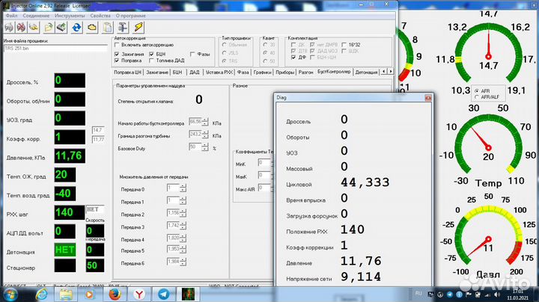Click the save-to-disk toolbar icon
The image size is (539, 302).
[x=61, y=27]
